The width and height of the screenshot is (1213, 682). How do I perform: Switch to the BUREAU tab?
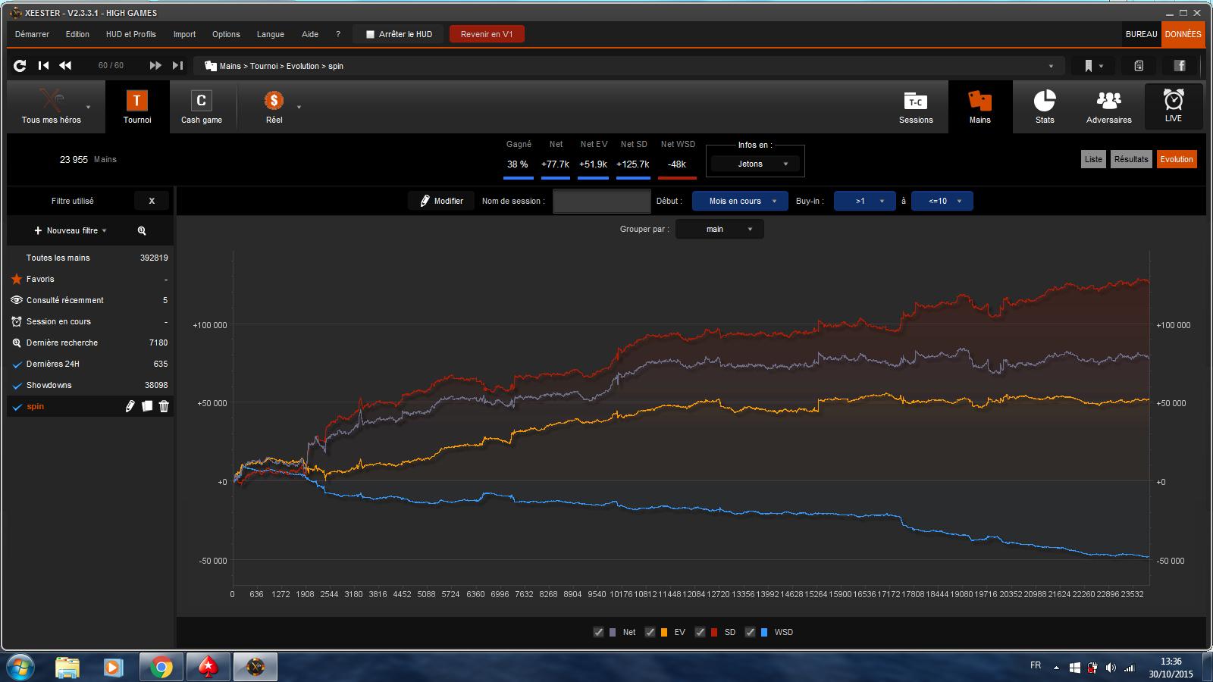(x=1141, y=34)
